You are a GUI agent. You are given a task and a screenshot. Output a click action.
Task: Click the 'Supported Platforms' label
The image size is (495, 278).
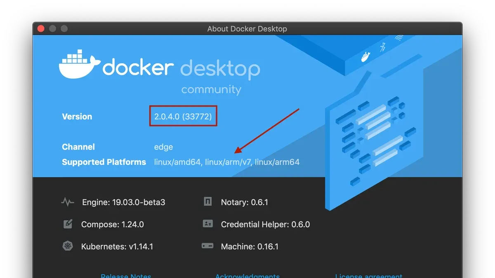click(104, 162)
